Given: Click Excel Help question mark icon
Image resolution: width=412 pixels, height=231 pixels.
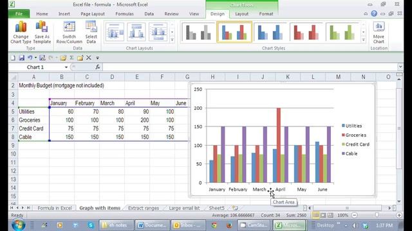Looking at the screenshot, I should point(374,13).
